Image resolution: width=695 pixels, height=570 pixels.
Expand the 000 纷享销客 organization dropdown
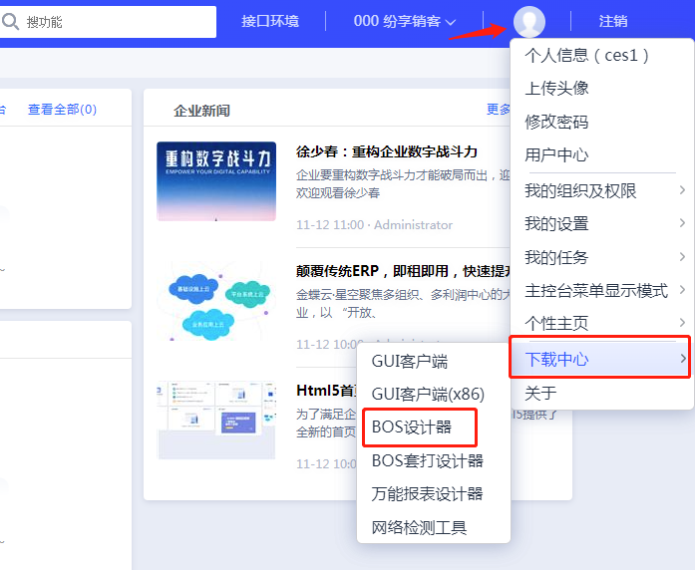(405, 21)
